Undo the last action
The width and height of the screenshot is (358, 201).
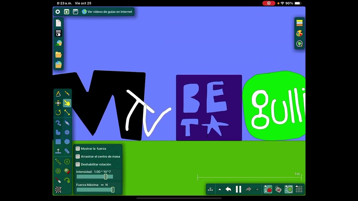[x=228, y=189]
